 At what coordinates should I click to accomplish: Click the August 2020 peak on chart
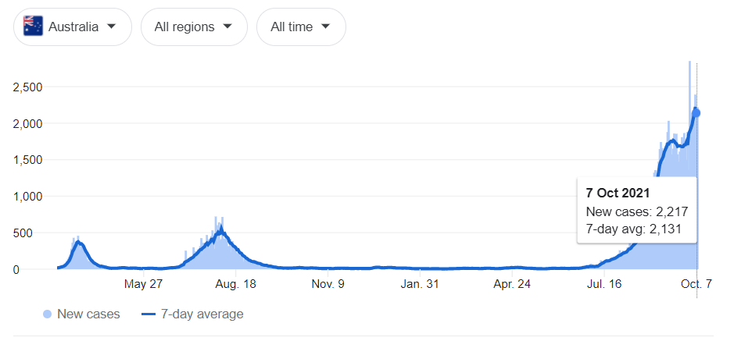click(221, 229)
